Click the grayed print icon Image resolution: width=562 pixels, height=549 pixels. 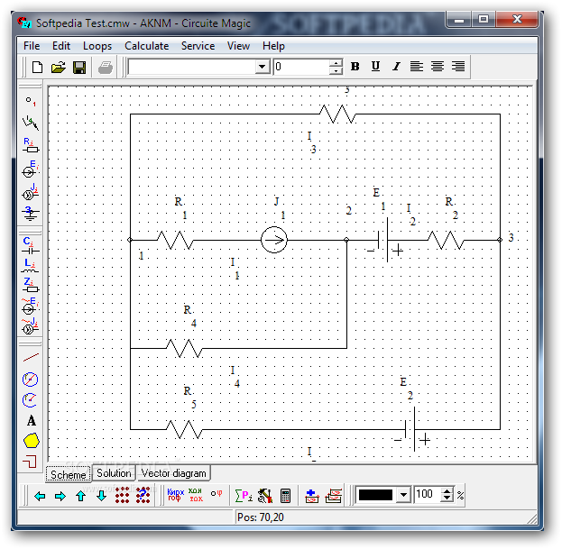[x=106, y=67]
